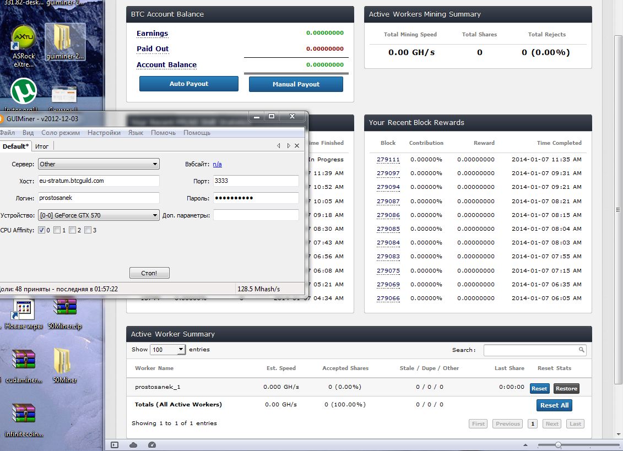Open the 50Miner folder
The height and width of the screenshot is (451, 623).
[64, 366]
